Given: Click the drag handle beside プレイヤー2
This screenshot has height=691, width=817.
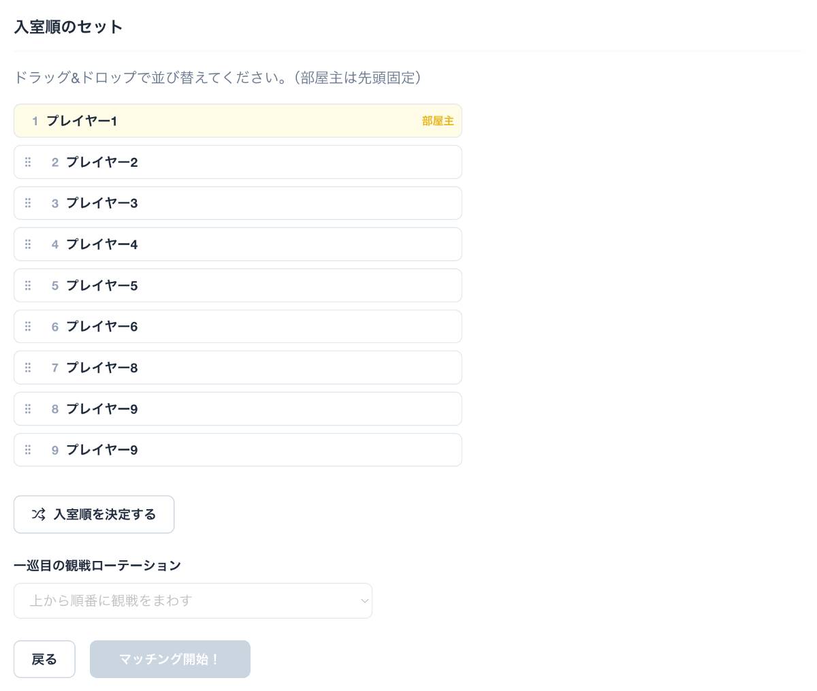Looking at the screenshot, I should (x=28, y=162).
